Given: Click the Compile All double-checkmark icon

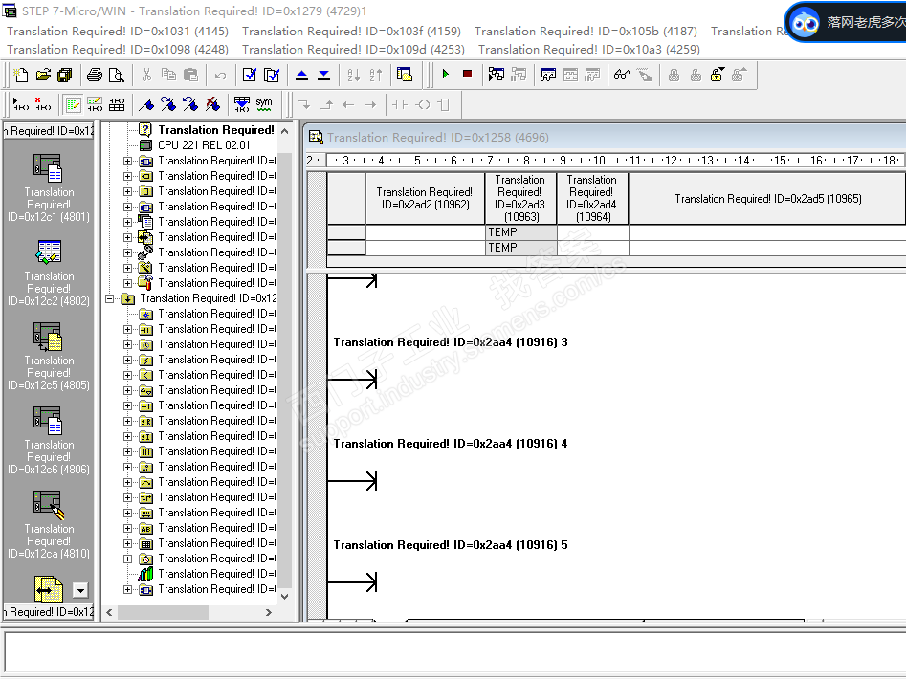Looking at the screenshot, I should click(x=272, y=75).
